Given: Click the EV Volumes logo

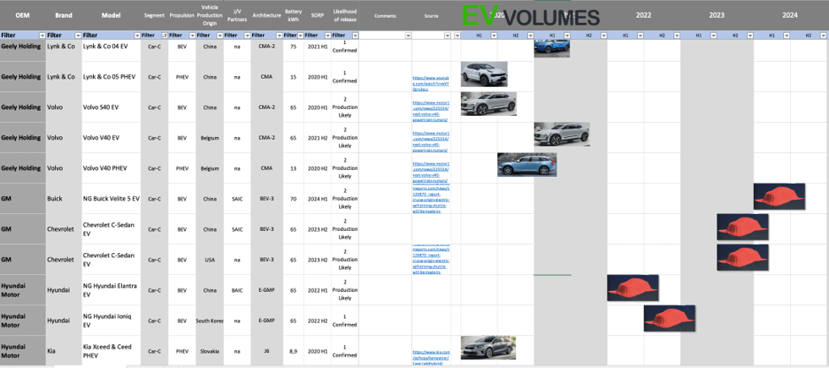Looking at the screenshot, I should point(530,17).
